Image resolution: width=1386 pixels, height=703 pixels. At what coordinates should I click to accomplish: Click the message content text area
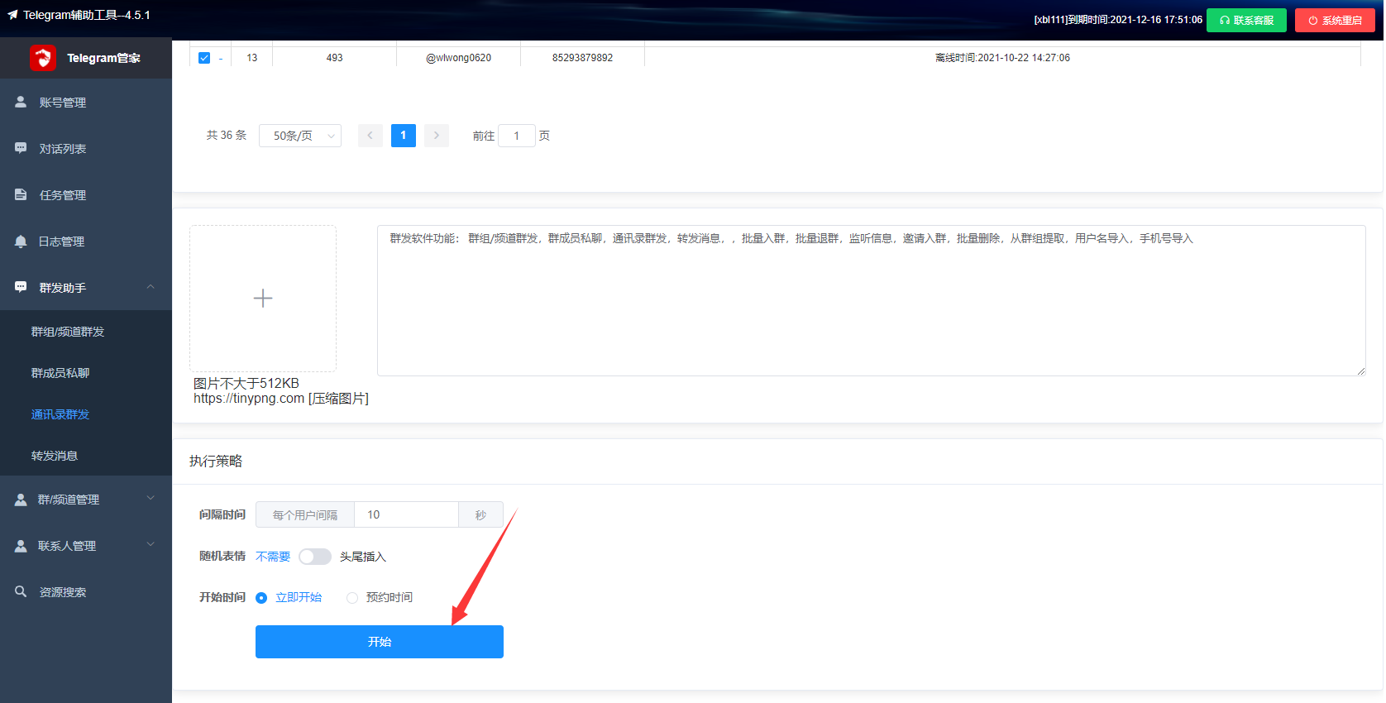[x=872, y=300]
